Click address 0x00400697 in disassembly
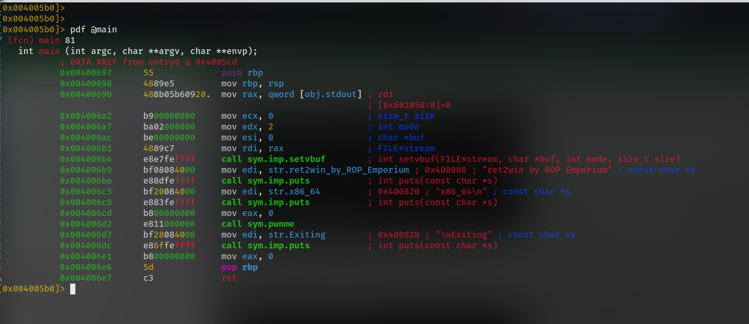The width and height of the screenshot is (749, 324). 86,73
